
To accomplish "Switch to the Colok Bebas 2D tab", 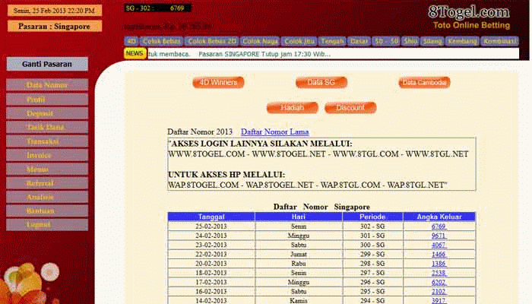I will [212, 41].
